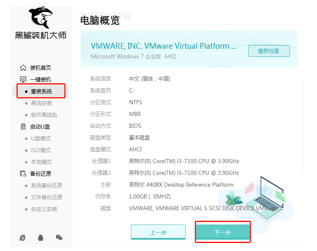Click the system drive value C:
This screenshot has width=317, height=251.
132,90
